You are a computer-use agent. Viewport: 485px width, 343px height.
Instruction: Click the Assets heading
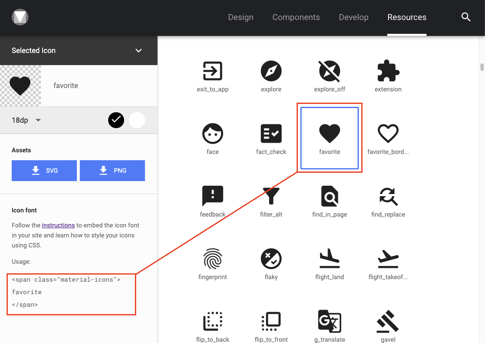[x=21, y=150]
